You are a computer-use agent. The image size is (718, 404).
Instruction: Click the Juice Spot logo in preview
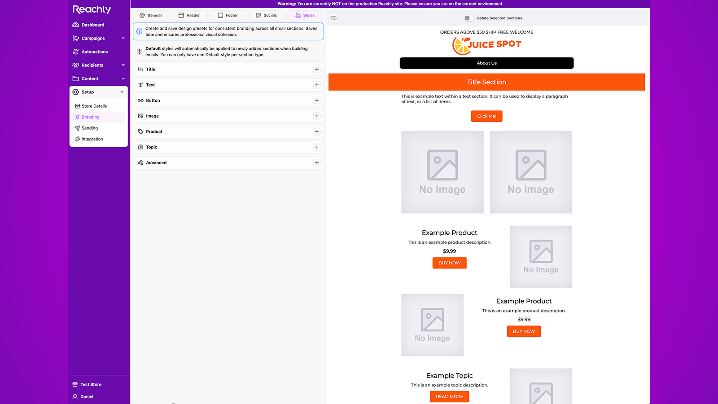[487, 45]
